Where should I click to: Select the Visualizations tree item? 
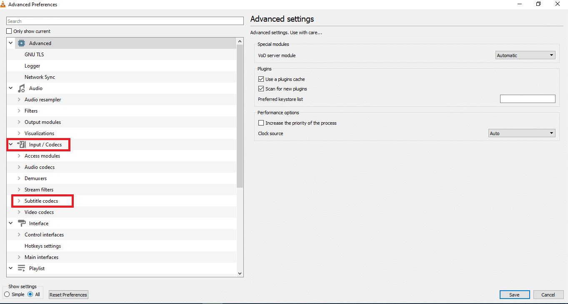point(39,133)
